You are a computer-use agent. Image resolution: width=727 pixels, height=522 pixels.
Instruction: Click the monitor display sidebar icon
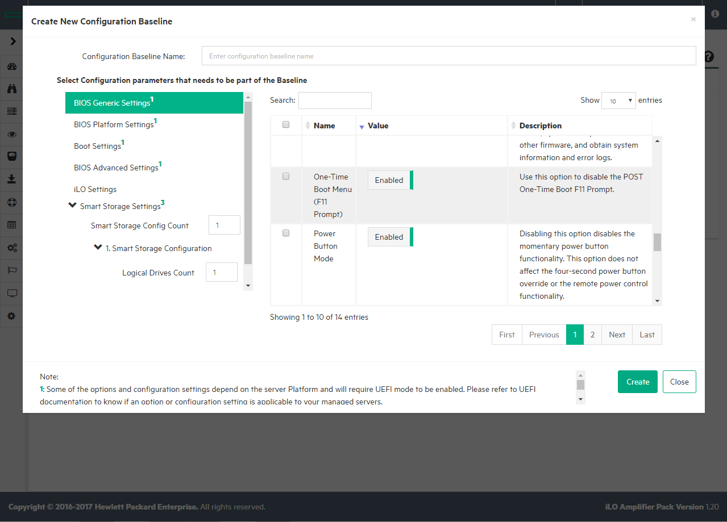click(x=12, y=293)
